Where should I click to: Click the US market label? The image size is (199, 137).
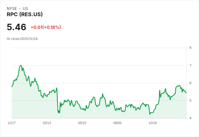[25, 9]
